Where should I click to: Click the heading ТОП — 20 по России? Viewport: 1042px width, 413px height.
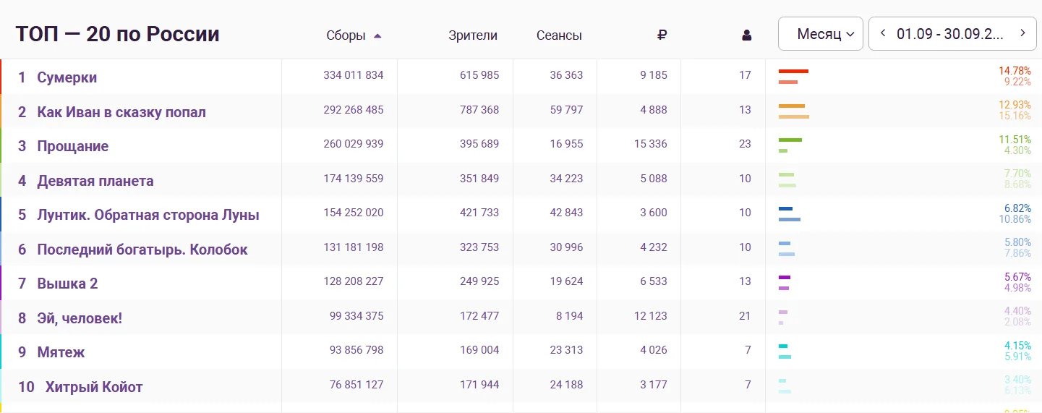[x=117, y=34]
